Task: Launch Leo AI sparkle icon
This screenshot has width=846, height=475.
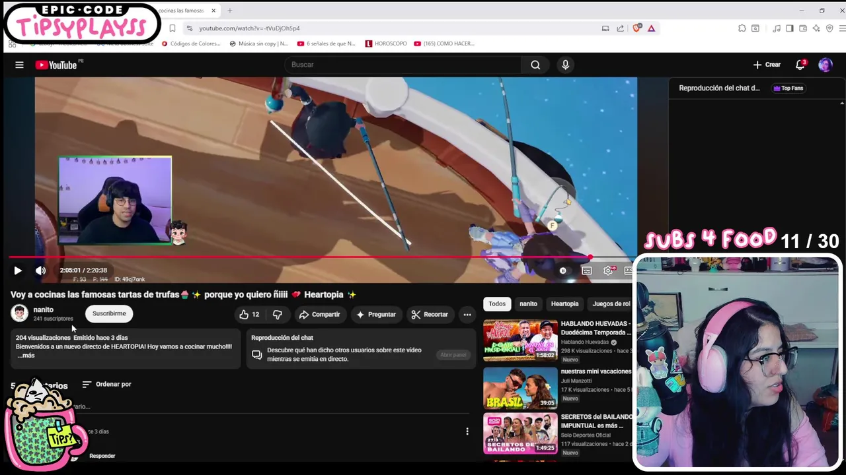Action: pos(816,28)
